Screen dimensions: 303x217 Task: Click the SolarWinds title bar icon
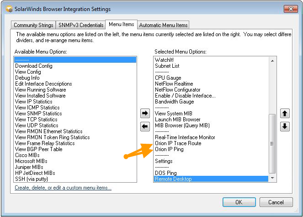click(9, 9)
